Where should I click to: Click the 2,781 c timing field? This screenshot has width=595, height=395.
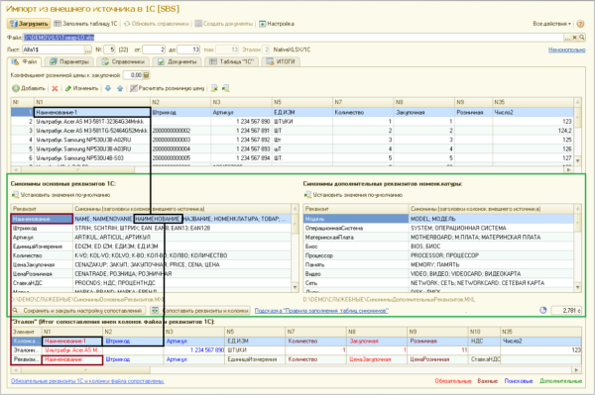[x=566, y=311]
